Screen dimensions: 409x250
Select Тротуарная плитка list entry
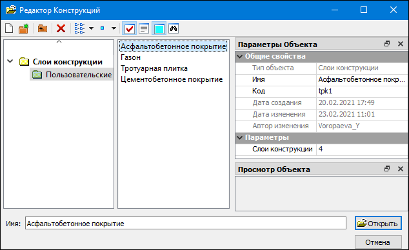[154, 68]
